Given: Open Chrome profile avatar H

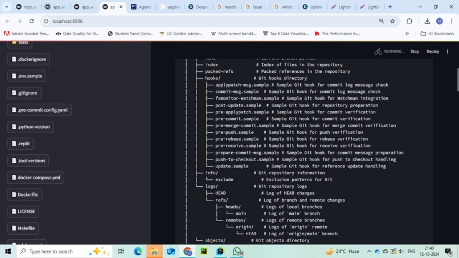Looking at the screenshot, I should [440, 21].
